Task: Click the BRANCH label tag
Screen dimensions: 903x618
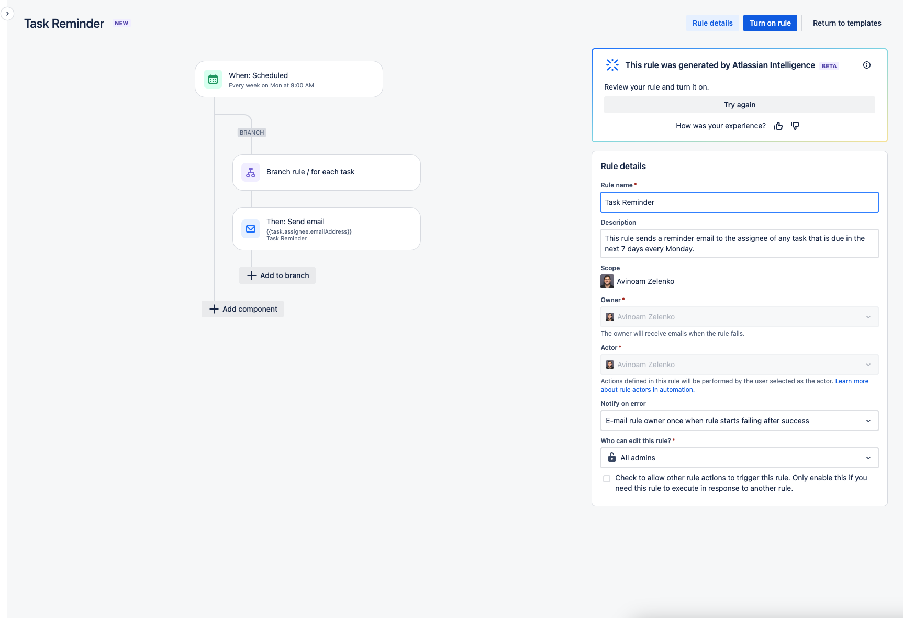Action: click(x=252, y=133)
